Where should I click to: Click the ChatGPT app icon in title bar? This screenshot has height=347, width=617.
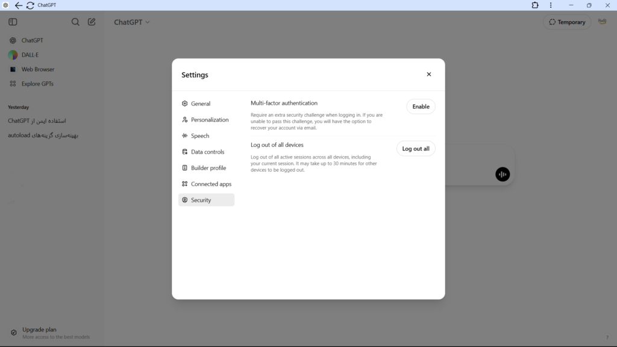(5, 5)
